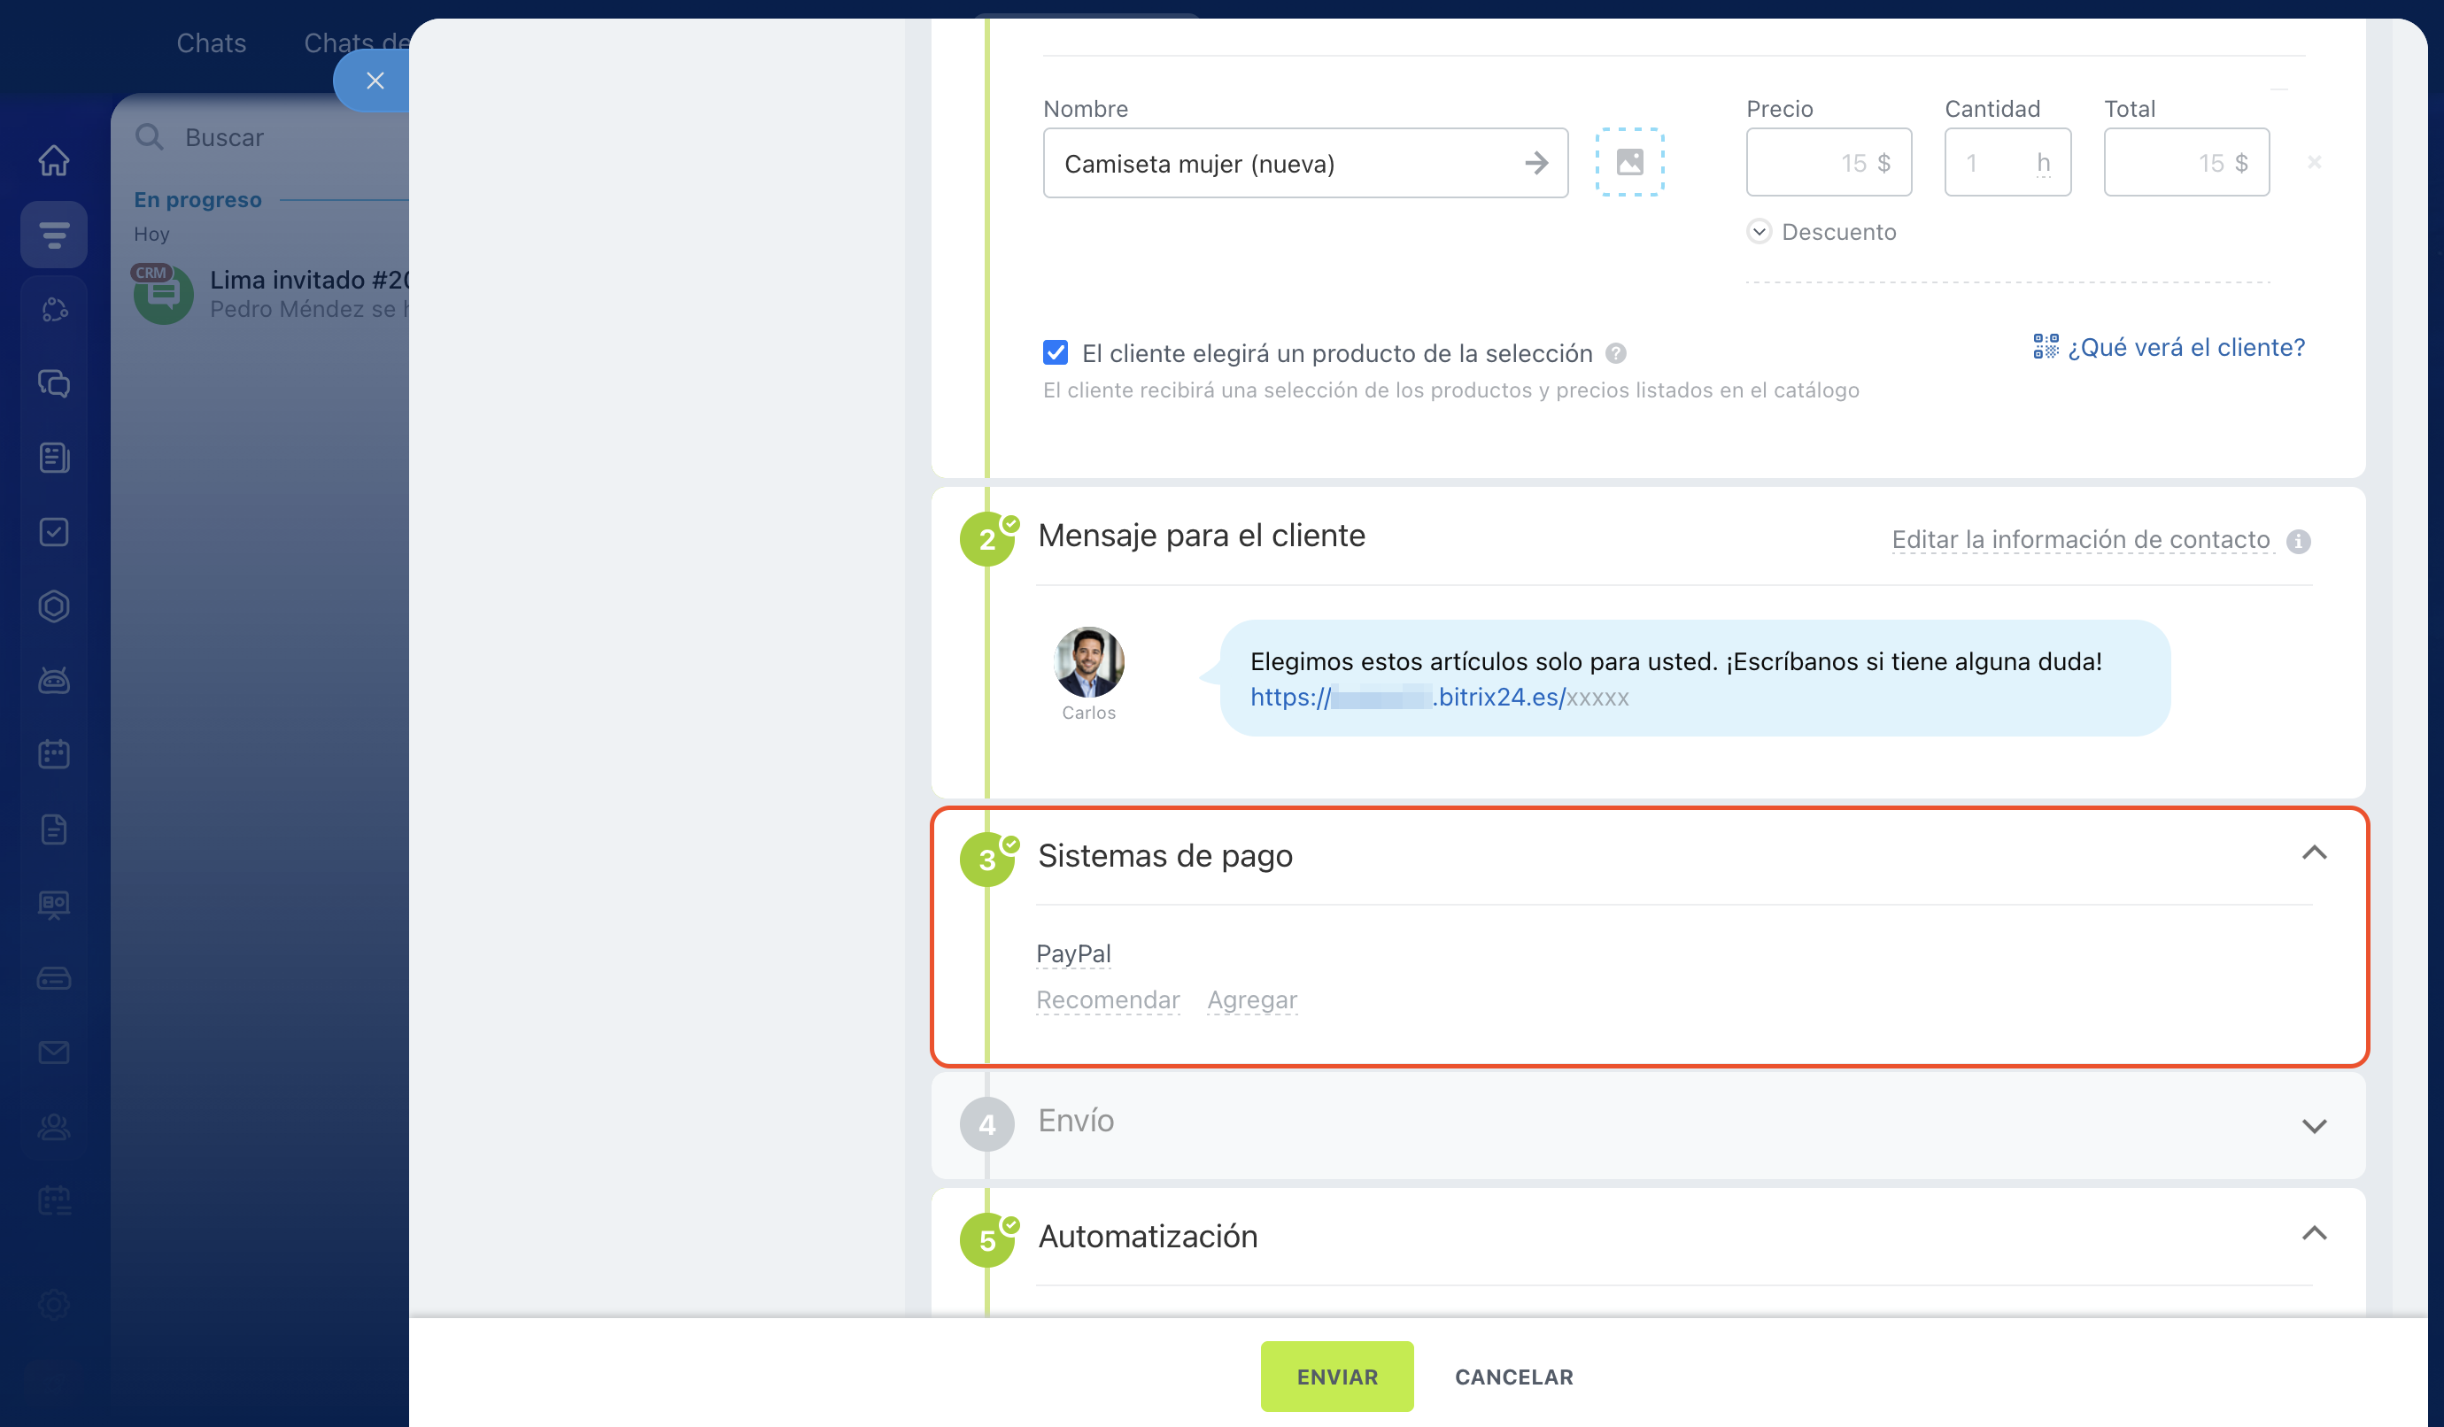
Task: Remove product row with the x icon
Action: coord(2314,163)
